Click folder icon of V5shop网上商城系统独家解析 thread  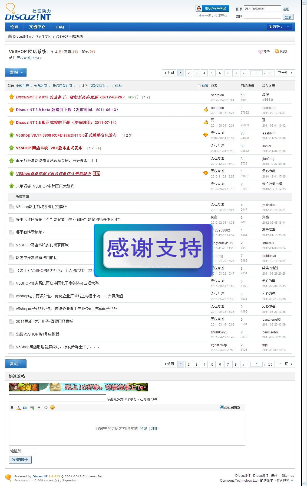(11, 207)
